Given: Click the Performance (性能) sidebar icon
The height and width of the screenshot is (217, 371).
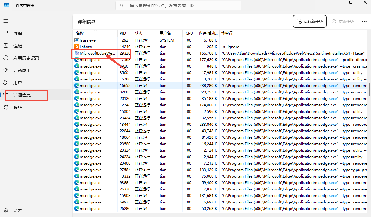Looking at the screenshot, I should [6, 46].
